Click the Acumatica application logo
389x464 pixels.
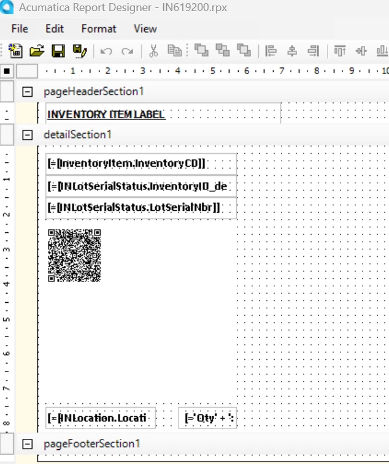(7, 7)
